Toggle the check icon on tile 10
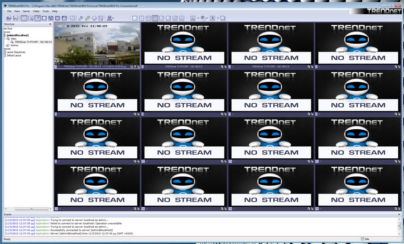Image resolution: width=404 pixels, height=244 pixels. (147, 161)
